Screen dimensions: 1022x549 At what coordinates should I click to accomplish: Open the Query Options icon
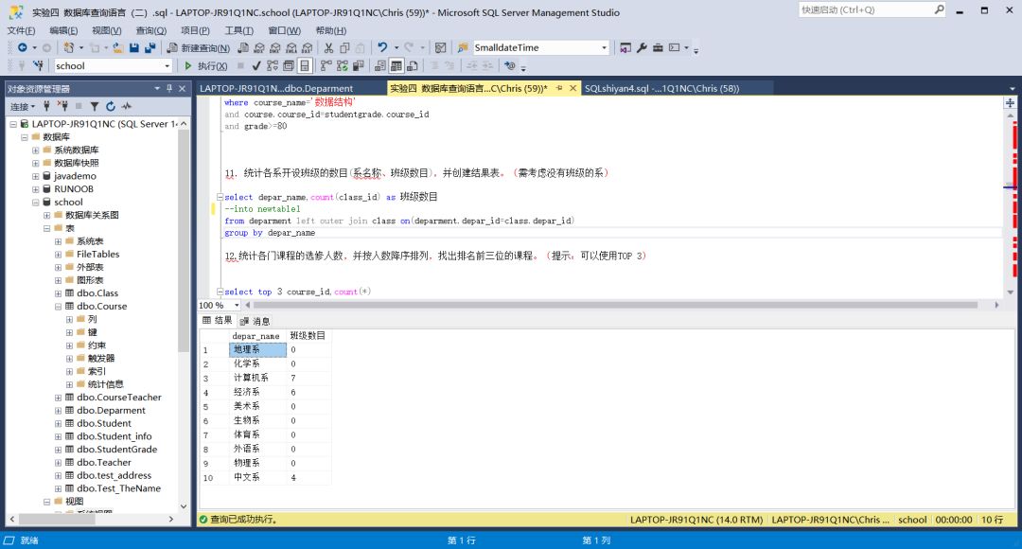coord(288,66)
